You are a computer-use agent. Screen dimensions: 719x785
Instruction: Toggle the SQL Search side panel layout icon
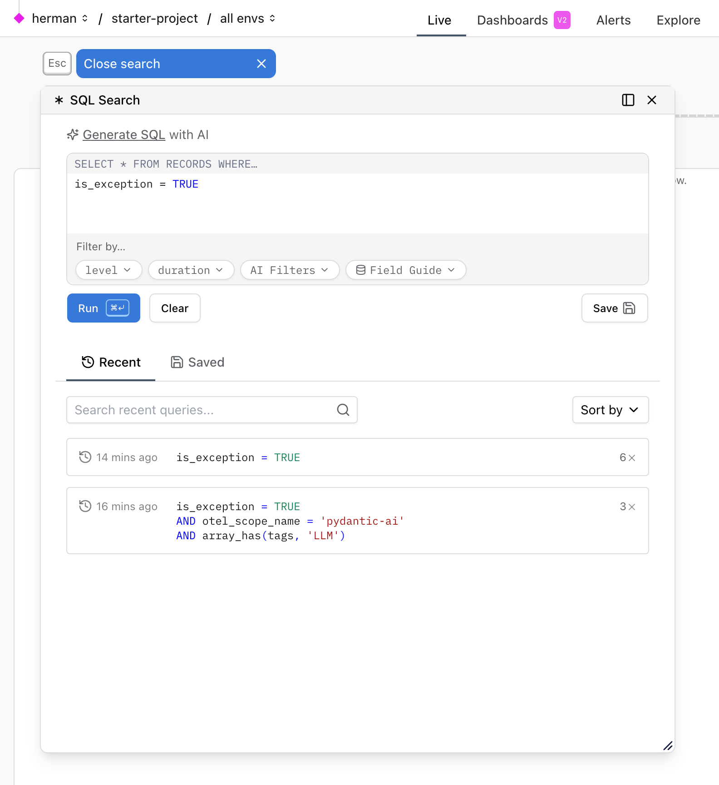pos(628,100)
